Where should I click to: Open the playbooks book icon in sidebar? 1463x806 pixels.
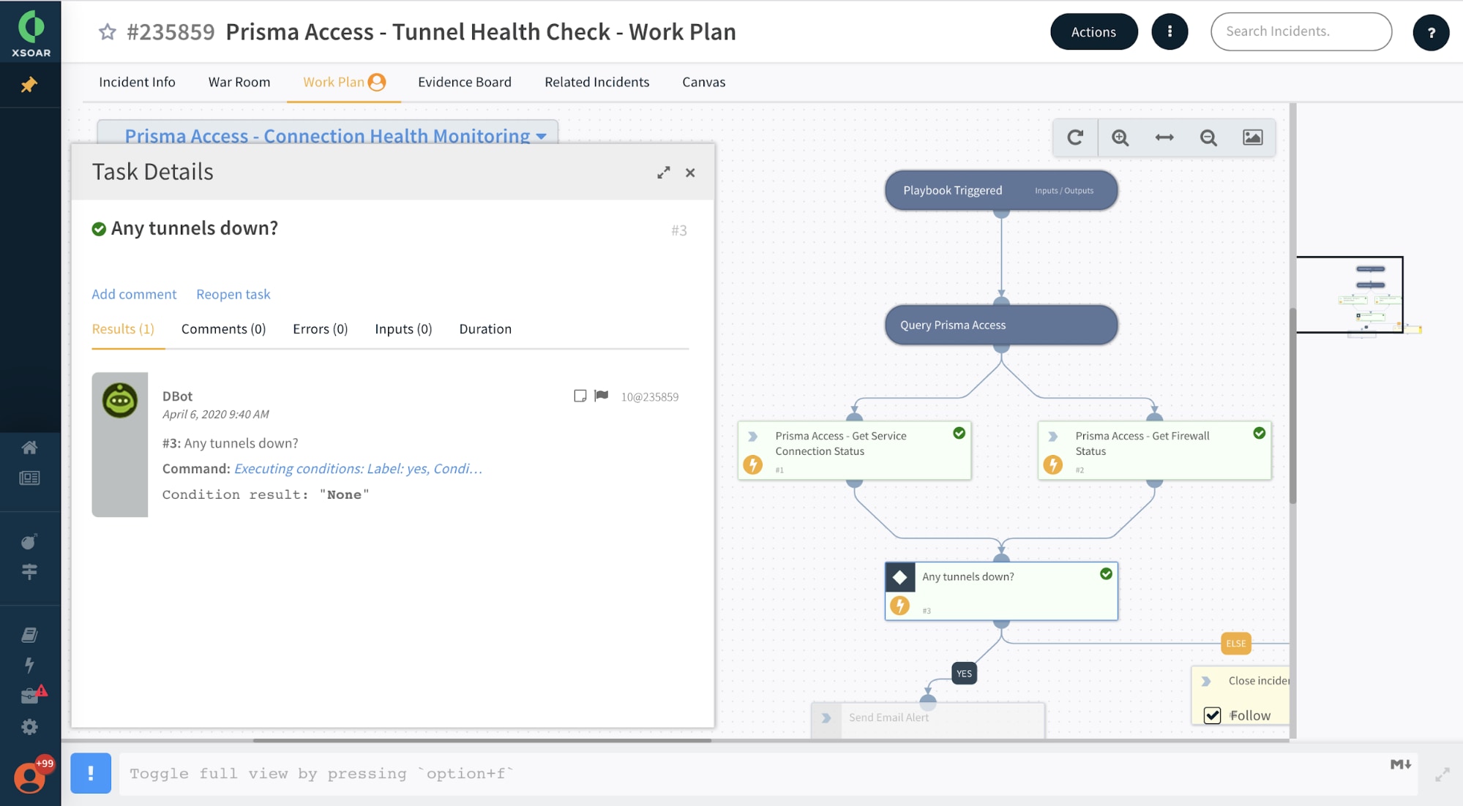click(29, 635)
